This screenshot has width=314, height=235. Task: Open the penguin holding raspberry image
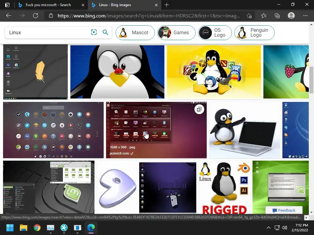pos(286,72)
